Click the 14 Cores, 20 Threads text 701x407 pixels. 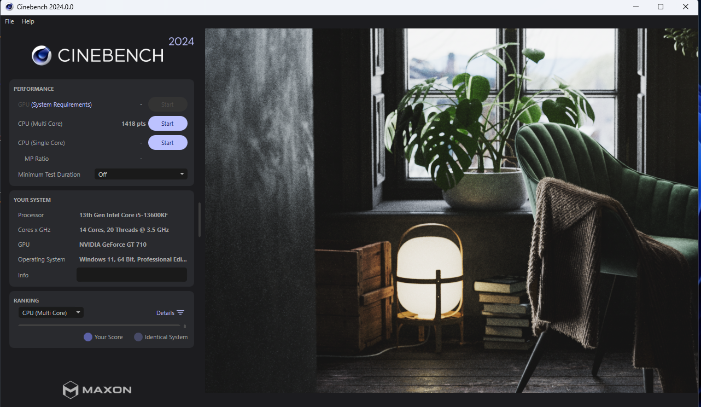124,230
